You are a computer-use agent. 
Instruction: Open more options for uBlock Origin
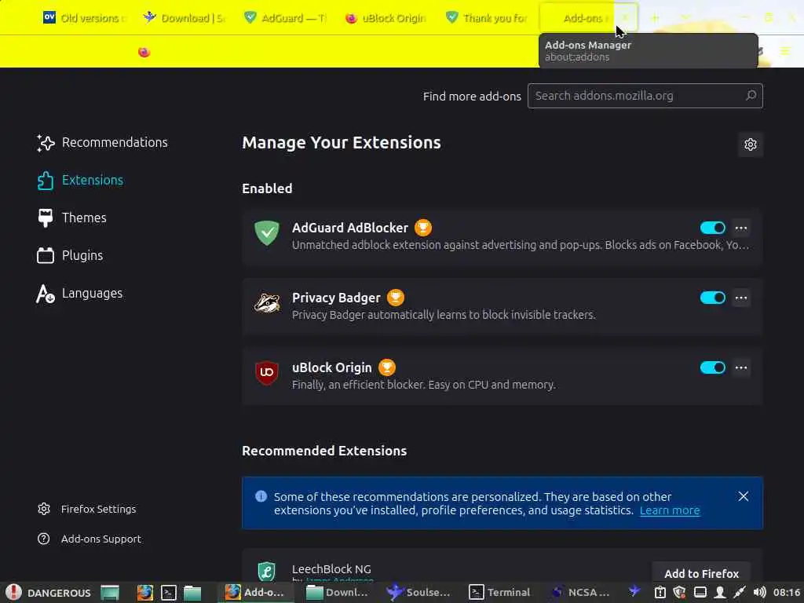(x=741, y=367)
